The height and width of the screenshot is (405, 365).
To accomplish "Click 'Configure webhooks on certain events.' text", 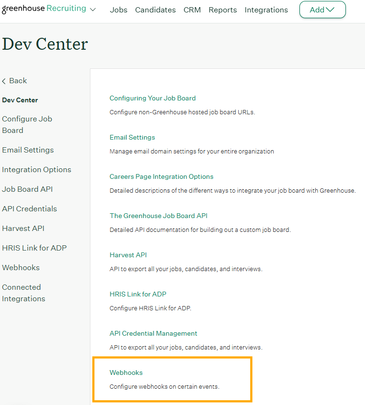I will [x=165, y=387].
